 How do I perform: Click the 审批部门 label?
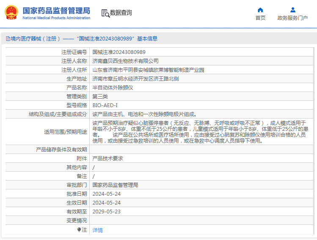pyautogui.click(x=77, y=185)
